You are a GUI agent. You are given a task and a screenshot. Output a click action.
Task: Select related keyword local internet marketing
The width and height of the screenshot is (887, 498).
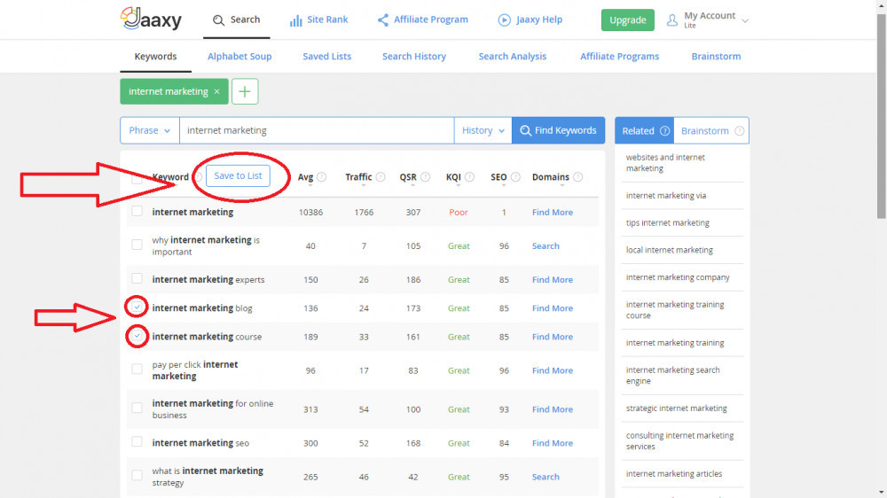tap(669, 250)
